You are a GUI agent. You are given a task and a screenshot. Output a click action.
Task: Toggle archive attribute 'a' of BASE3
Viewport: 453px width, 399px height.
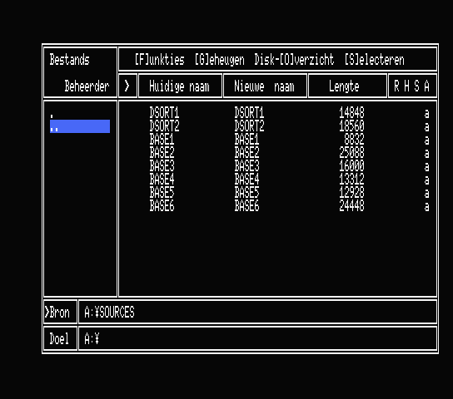point(426,167)
